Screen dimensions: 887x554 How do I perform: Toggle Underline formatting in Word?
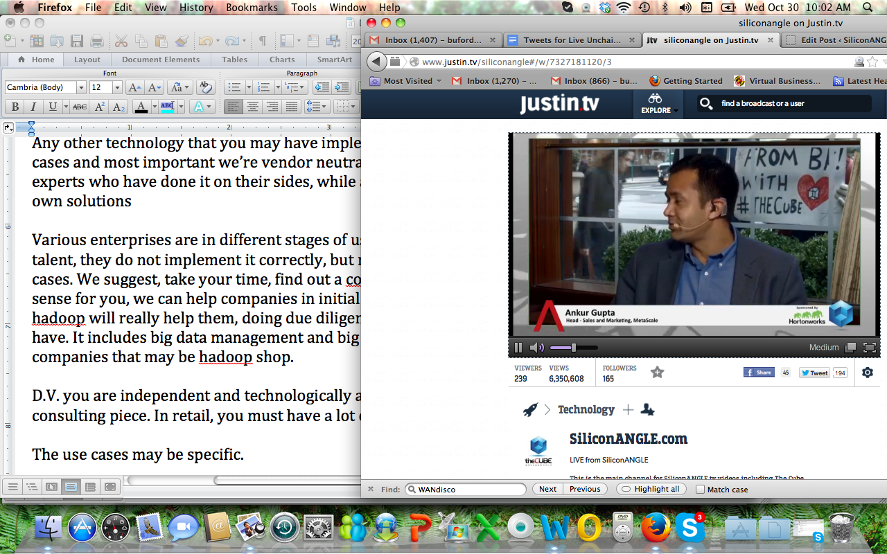click(x=53, y=107)
